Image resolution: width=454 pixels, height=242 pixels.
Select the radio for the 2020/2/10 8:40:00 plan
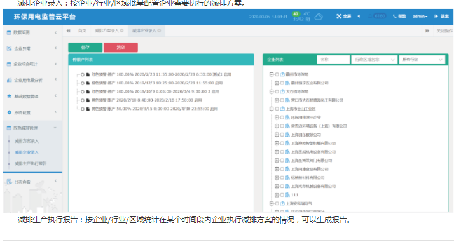point(83,100)
